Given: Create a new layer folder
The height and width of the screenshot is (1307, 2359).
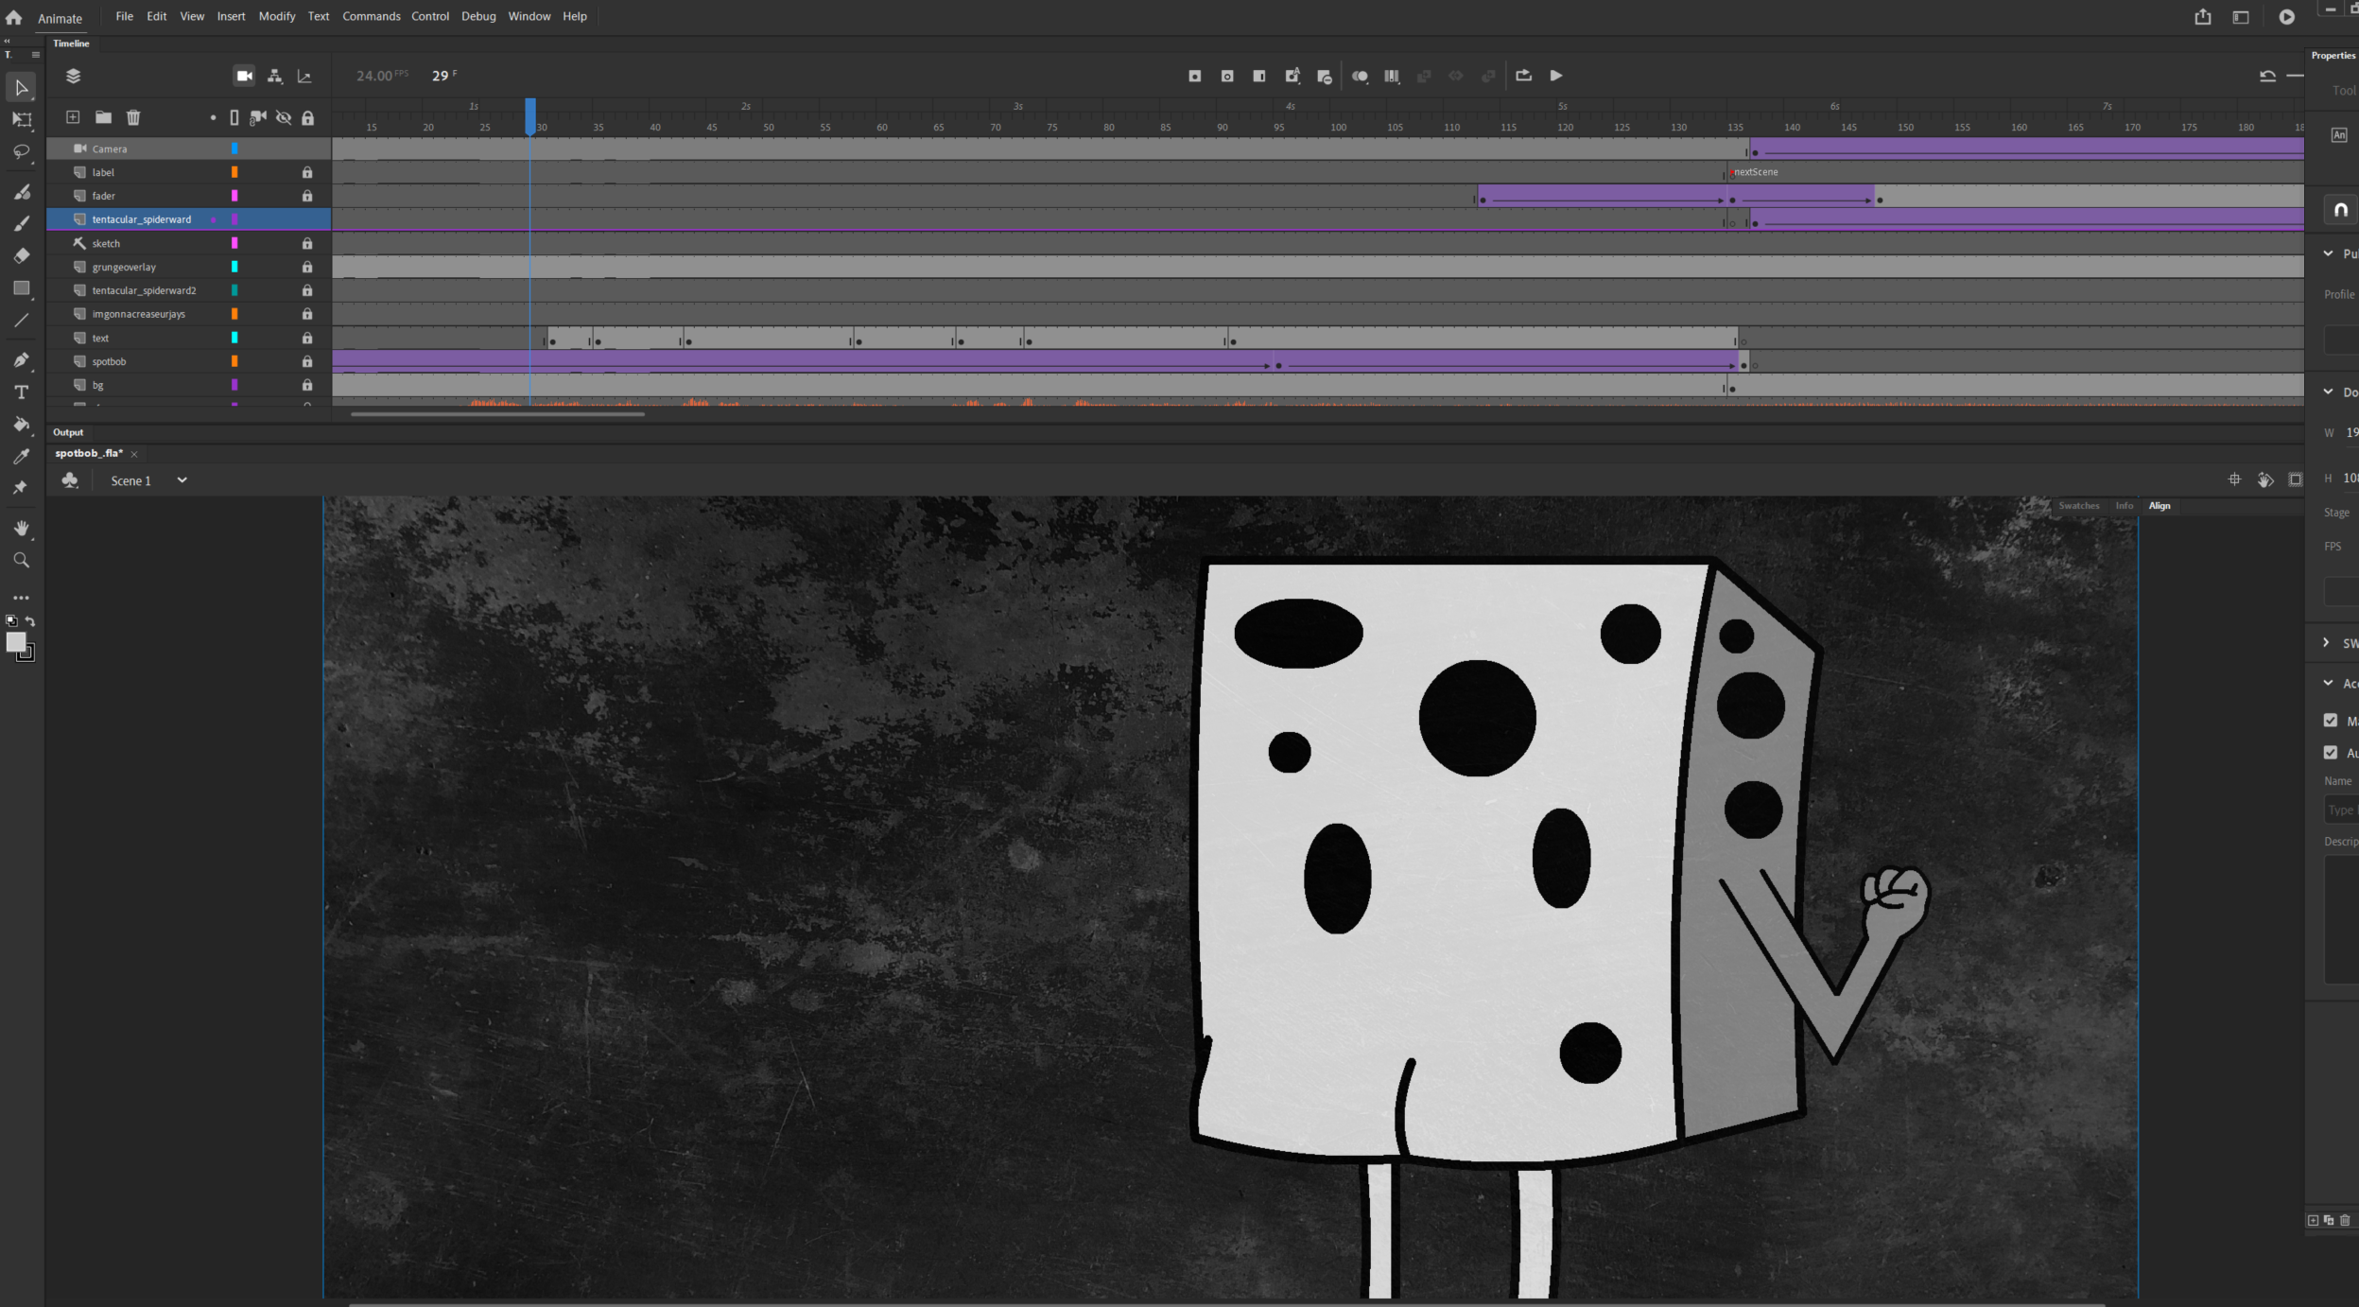Looking at the screenshot, I should coord(103,117).
